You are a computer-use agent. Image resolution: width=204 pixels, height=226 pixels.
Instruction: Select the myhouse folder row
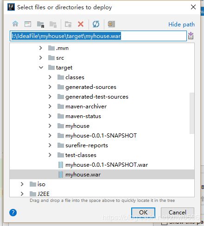pos(102,126)
